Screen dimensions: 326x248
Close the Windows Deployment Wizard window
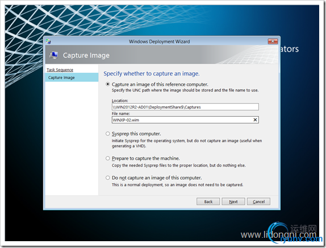[x=273, y=41]
